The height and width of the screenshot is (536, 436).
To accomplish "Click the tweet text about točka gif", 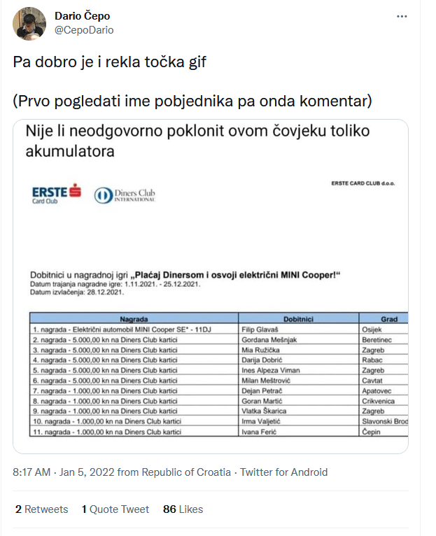I will 110,62.
